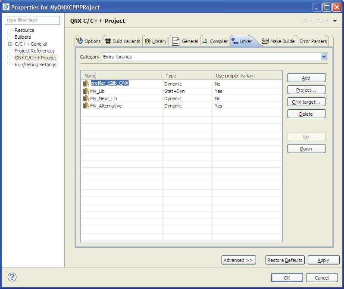Image resolution: width=344 pixels, height=289 pixels.
Task: Click the My_Next_Lib library icon
Action: point(86,98)
